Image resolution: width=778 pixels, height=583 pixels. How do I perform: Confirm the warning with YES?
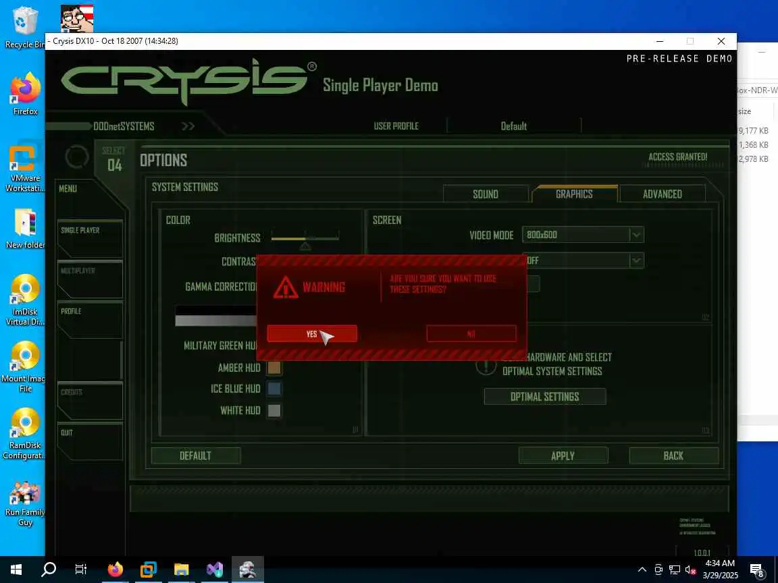(x=311, y=333)
